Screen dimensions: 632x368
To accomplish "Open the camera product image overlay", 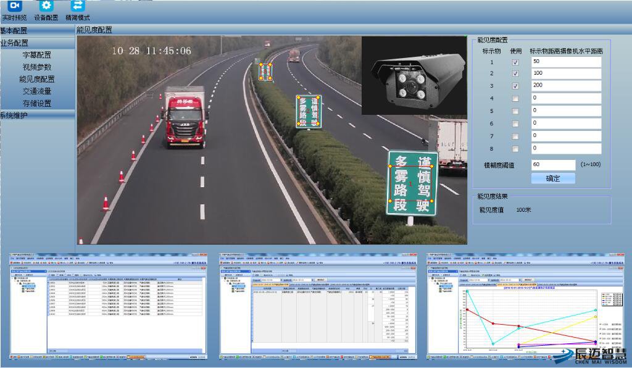I will tap(414, 76).
